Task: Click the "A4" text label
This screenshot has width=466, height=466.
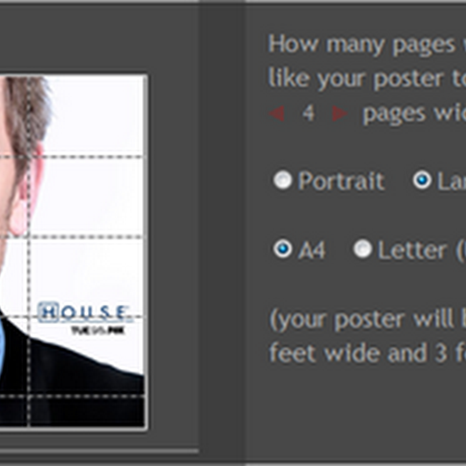Action: click(312, 250)
